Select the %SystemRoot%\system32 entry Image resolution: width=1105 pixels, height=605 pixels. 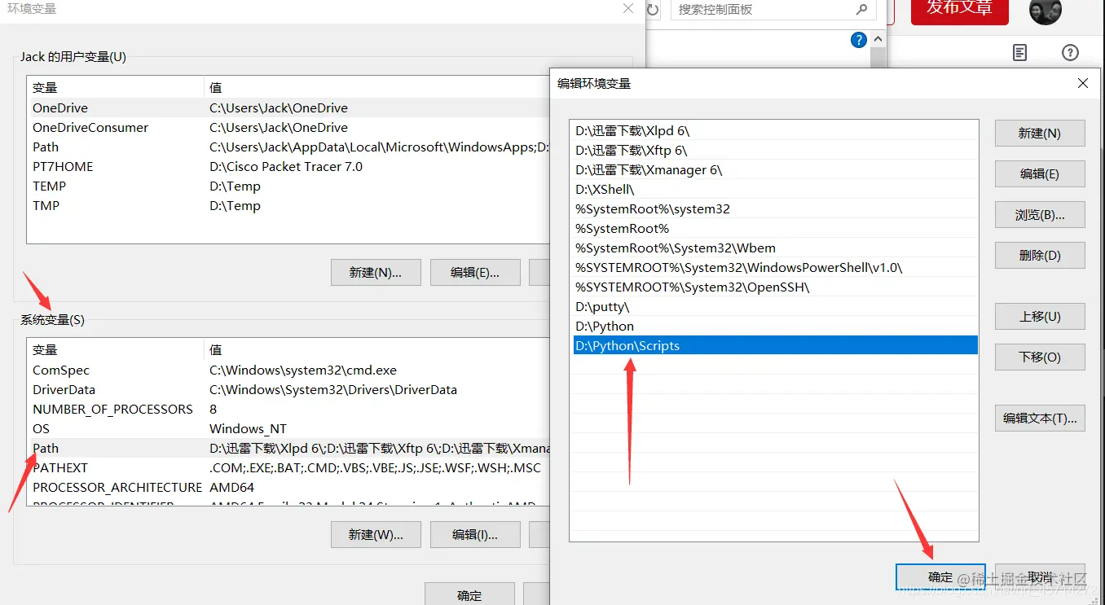point(775,208)
